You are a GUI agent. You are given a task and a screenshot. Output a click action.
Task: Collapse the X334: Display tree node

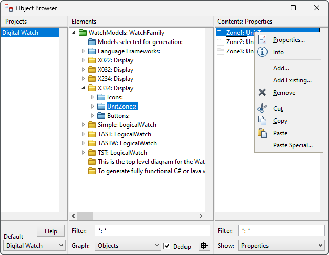tap(84, 88)
